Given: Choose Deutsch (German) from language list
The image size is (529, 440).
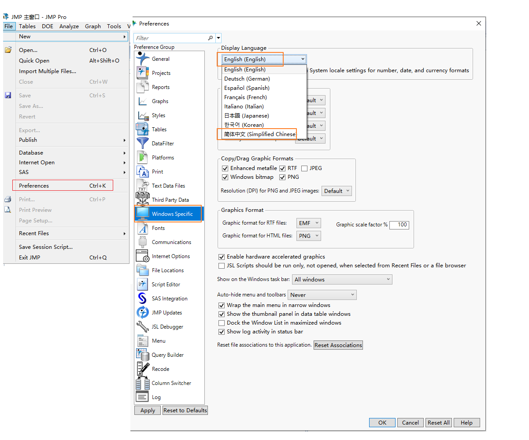Looking at the screenshot, I should click(x=264, y=79).
